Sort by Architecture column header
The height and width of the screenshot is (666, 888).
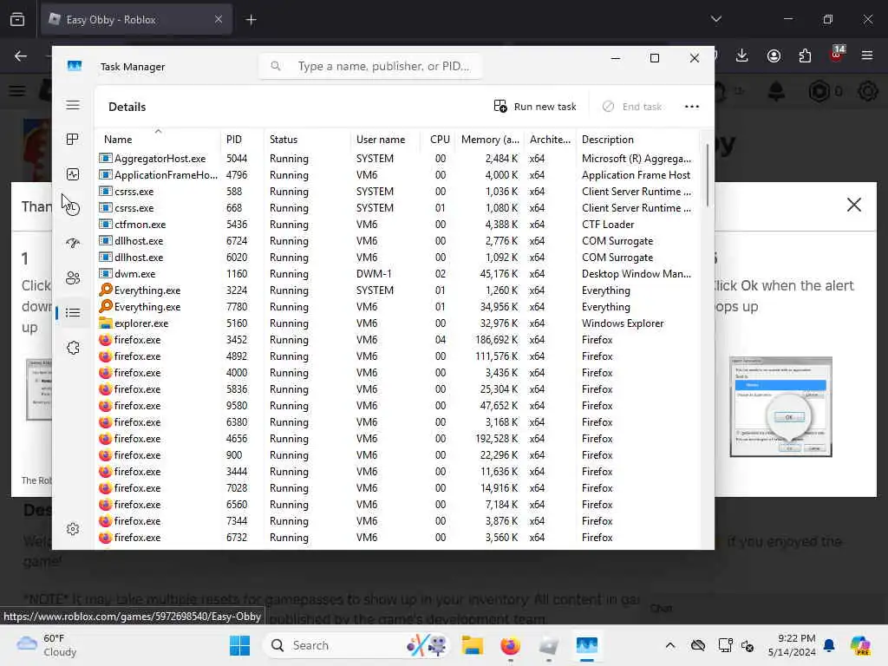(550, 140)
